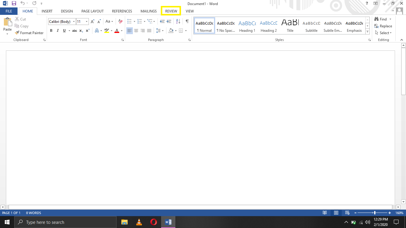This screenshot has width=406, height=228.
Task: Click the 160% zoom level button
Action: click(399, 213)
